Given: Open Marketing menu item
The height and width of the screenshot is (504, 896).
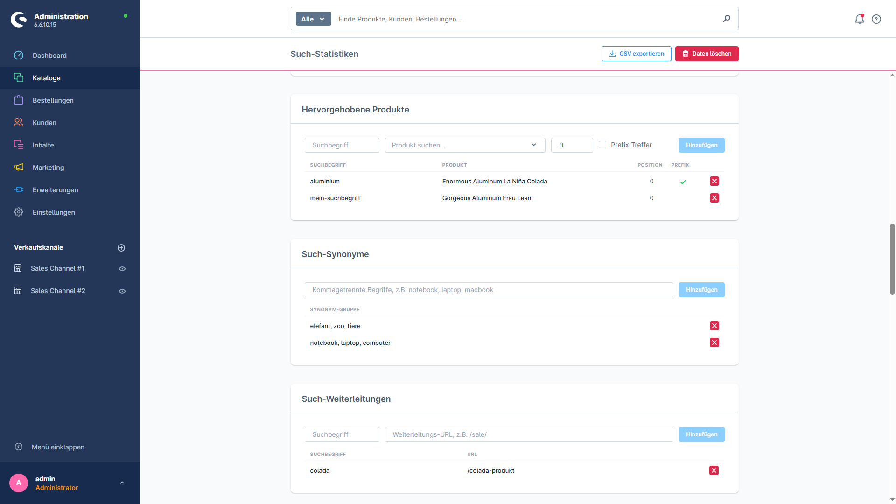Looking at the screenshot, I should 70,168.
